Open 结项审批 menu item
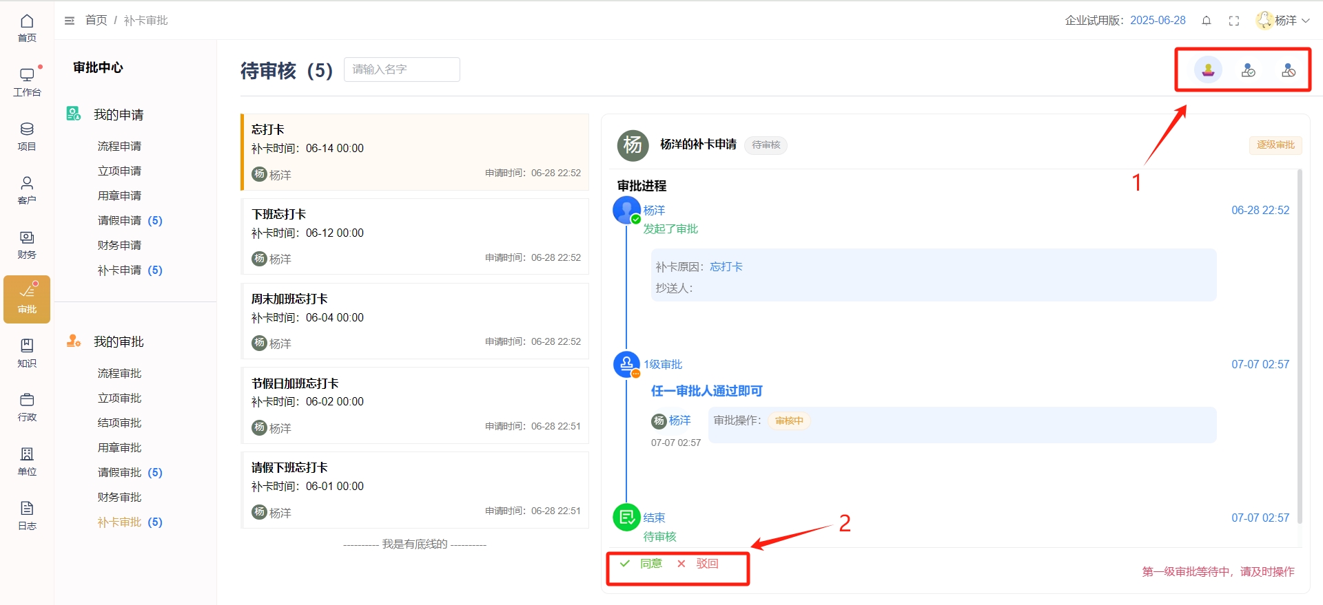Image resolution: width=1323 pixels, height=605 pixels. [119, 423]
